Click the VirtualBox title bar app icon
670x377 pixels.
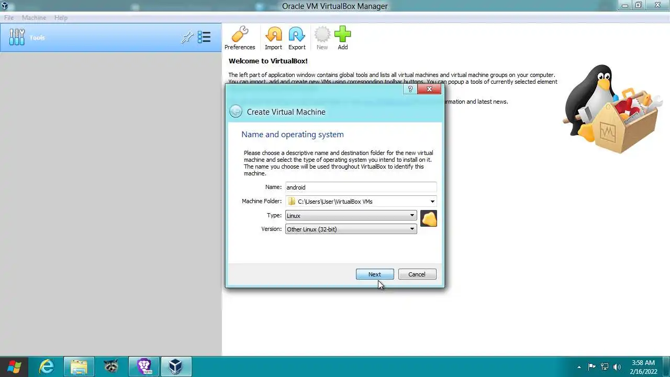click(5, 6)
